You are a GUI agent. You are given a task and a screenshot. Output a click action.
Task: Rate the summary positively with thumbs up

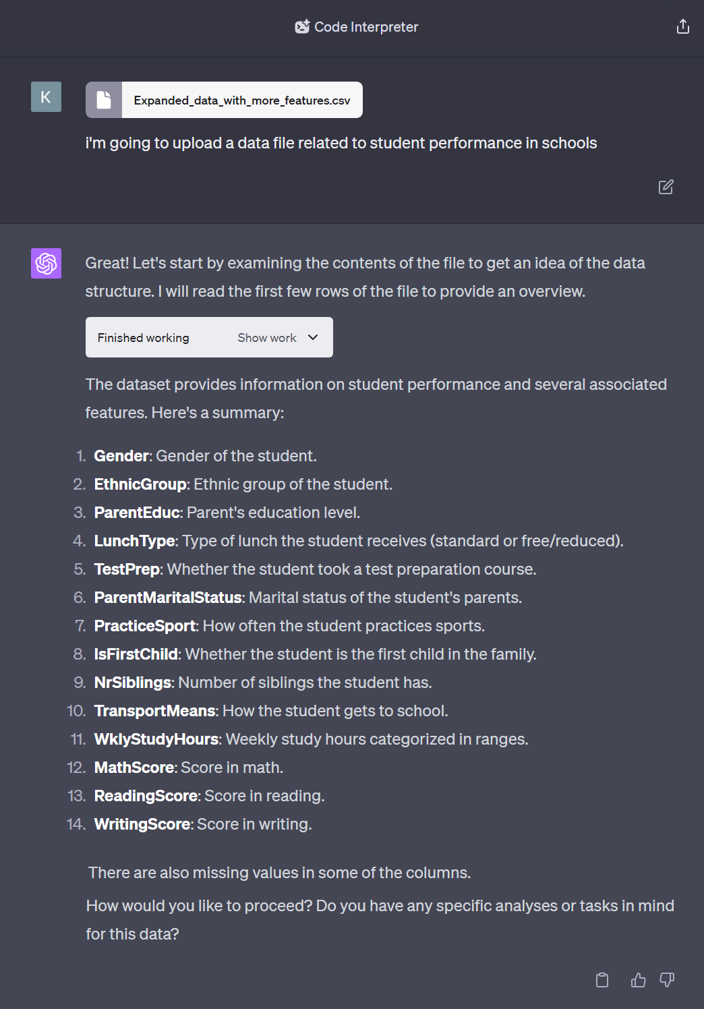pyautogui.click(x=637, y=979)
